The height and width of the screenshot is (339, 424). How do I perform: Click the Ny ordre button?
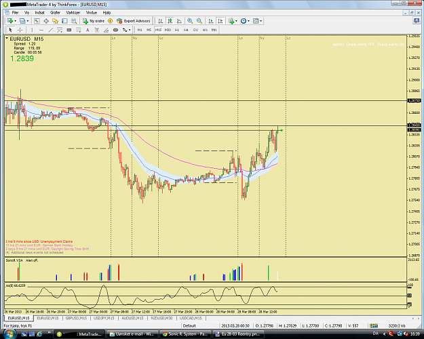(x=94, y=21)
